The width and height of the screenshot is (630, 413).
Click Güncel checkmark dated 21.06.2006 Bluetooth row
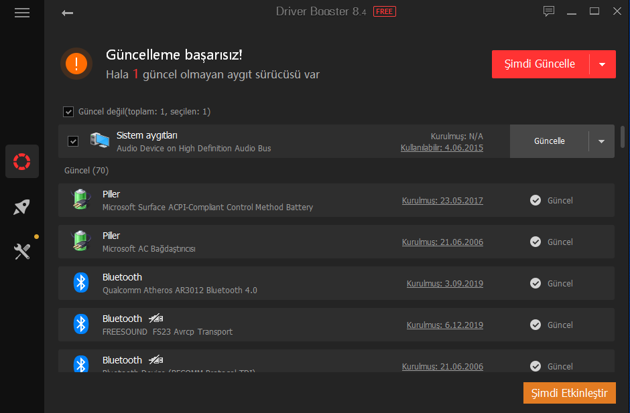[x=535, y=366]
